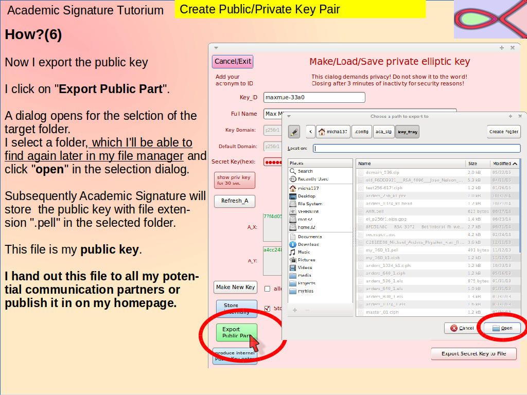The image size is (527, 395).
Task: Select the myfiles bookmark folder
Action: pyautogui.click(x=305, y=291)
